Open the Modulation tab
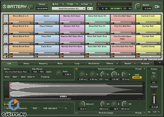The image size is (164, 117). [x=94, y=63]
